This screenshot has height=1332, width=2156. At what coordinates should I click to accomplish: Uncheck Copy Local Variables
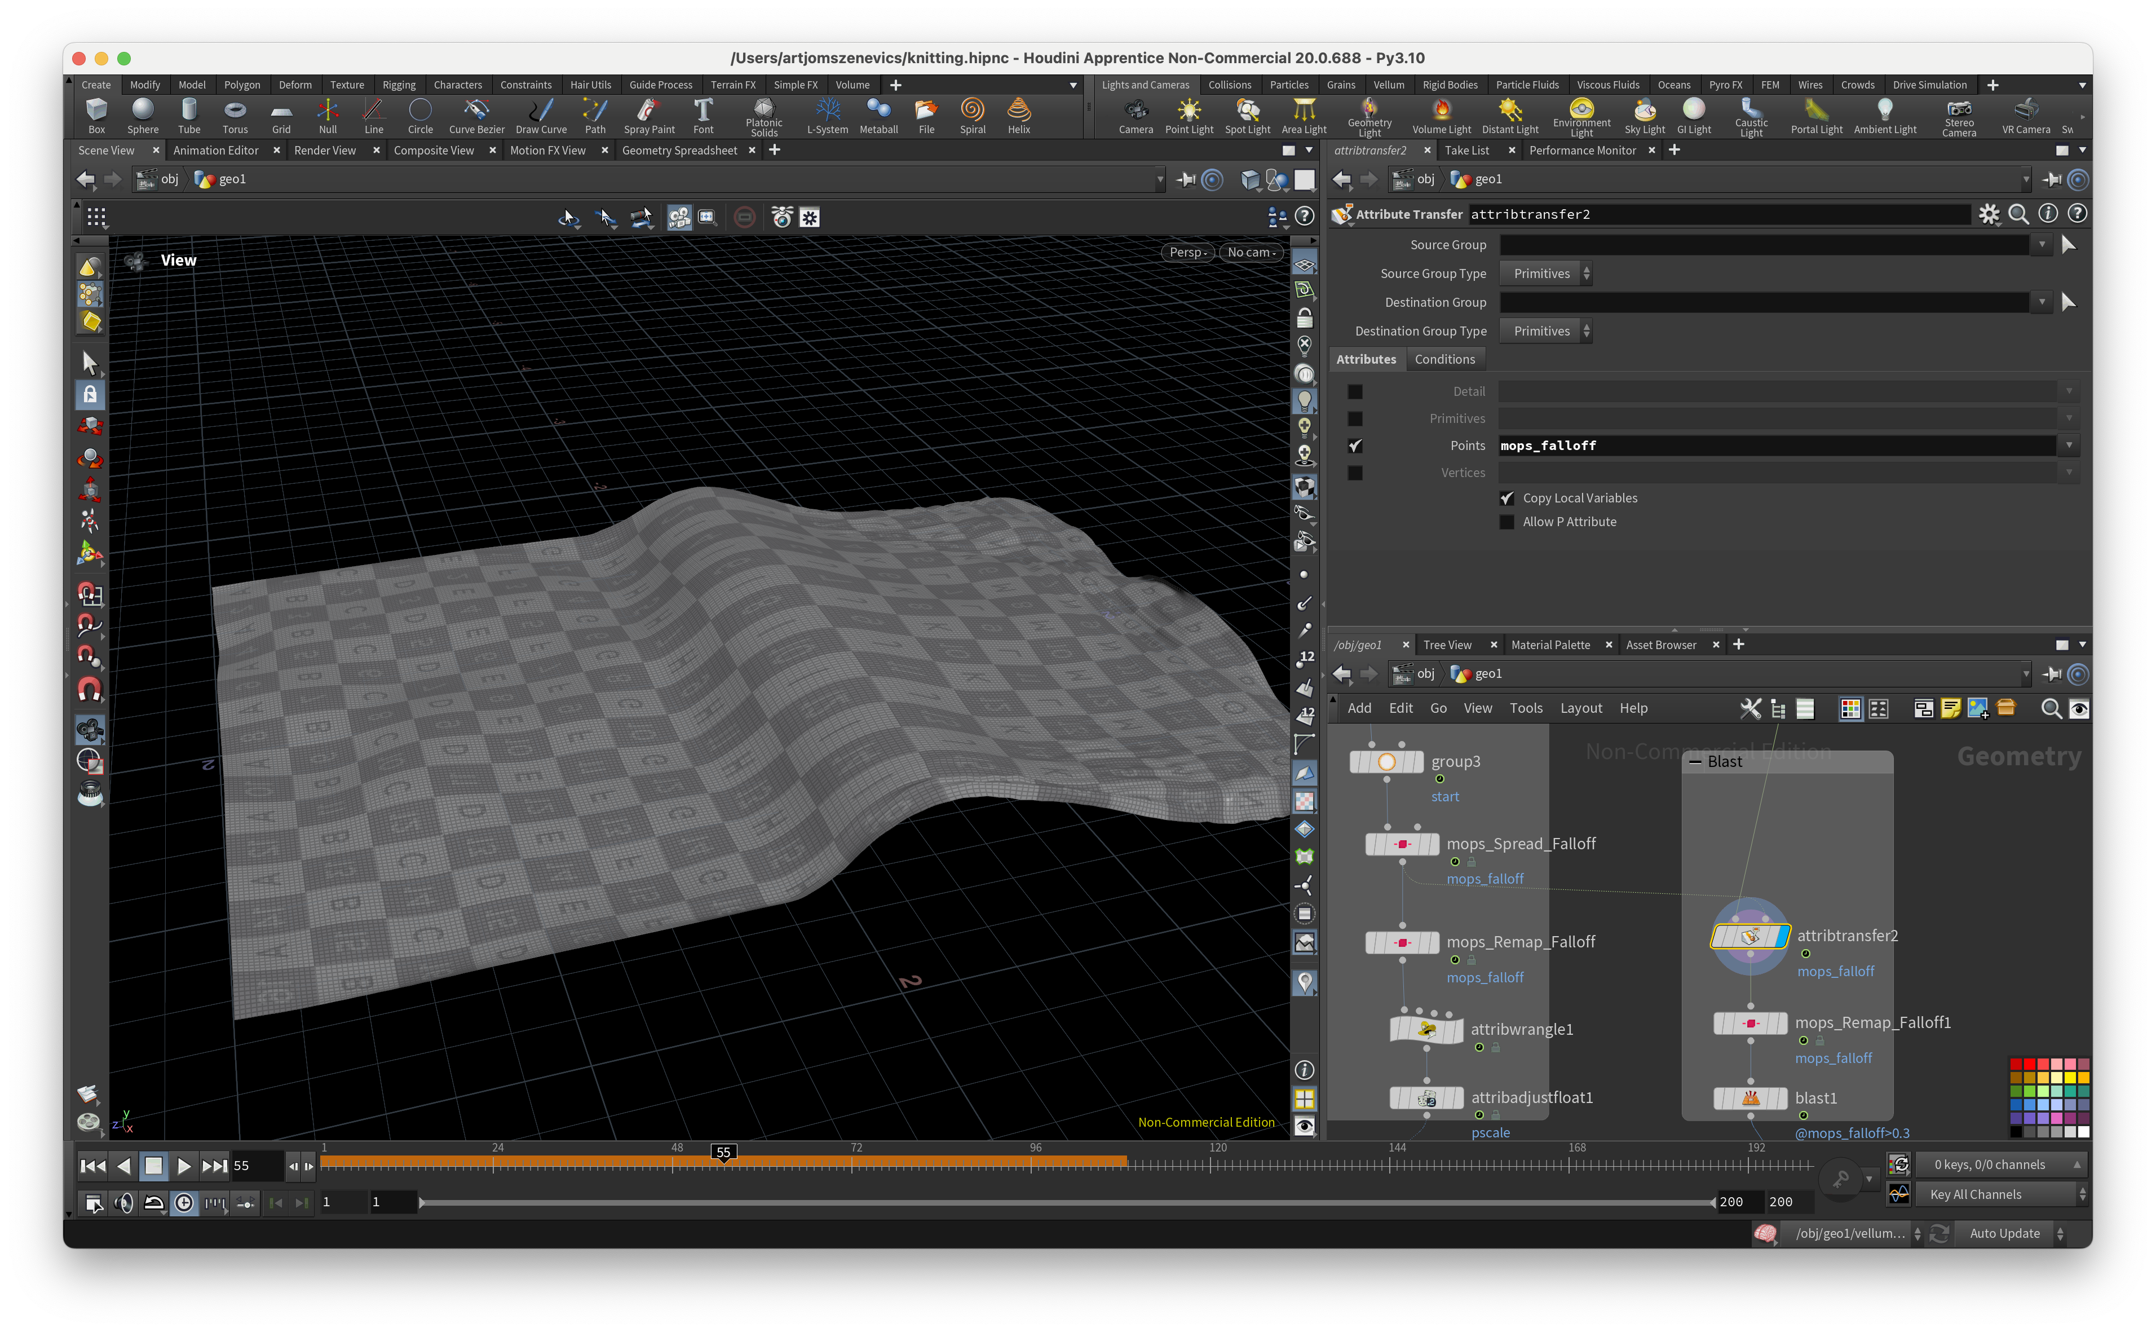tap(1507, 498)
